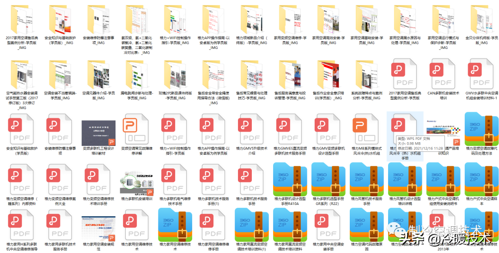
Task: Click the 家用空调基础安装-学员版_IMG file name
Action: 367,40
